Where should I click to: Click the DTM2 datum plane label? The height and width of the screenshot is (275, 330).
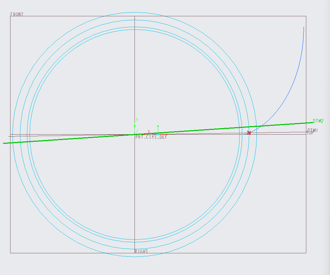click(318, 121)
